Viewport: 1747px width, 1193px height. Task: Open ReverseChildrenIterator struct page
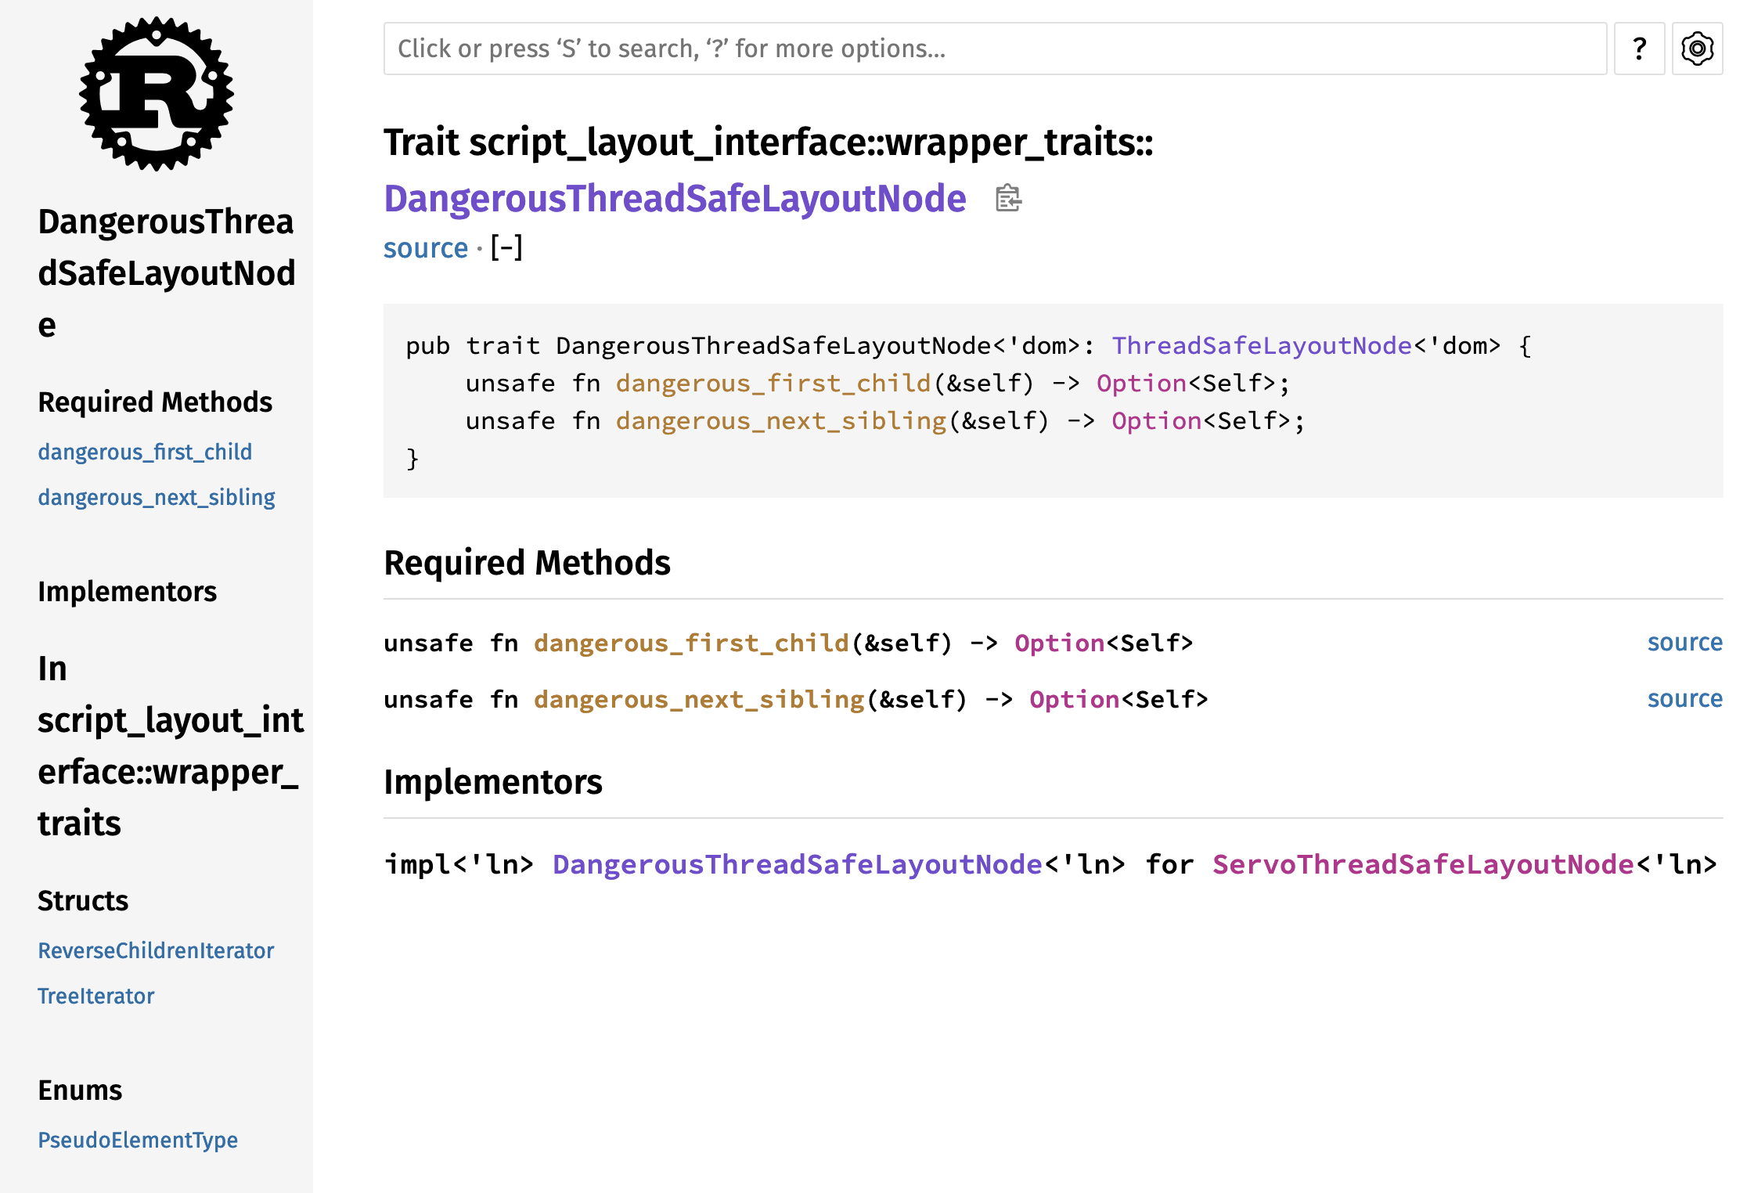(156, 950)
